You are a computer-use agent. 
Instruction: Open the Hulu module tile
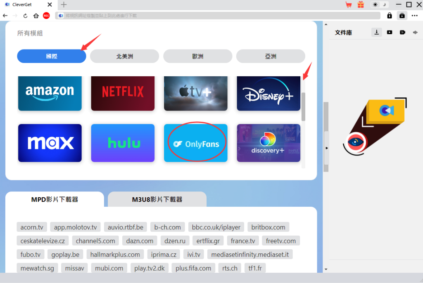pyautogui.click(x=123, y=143)
